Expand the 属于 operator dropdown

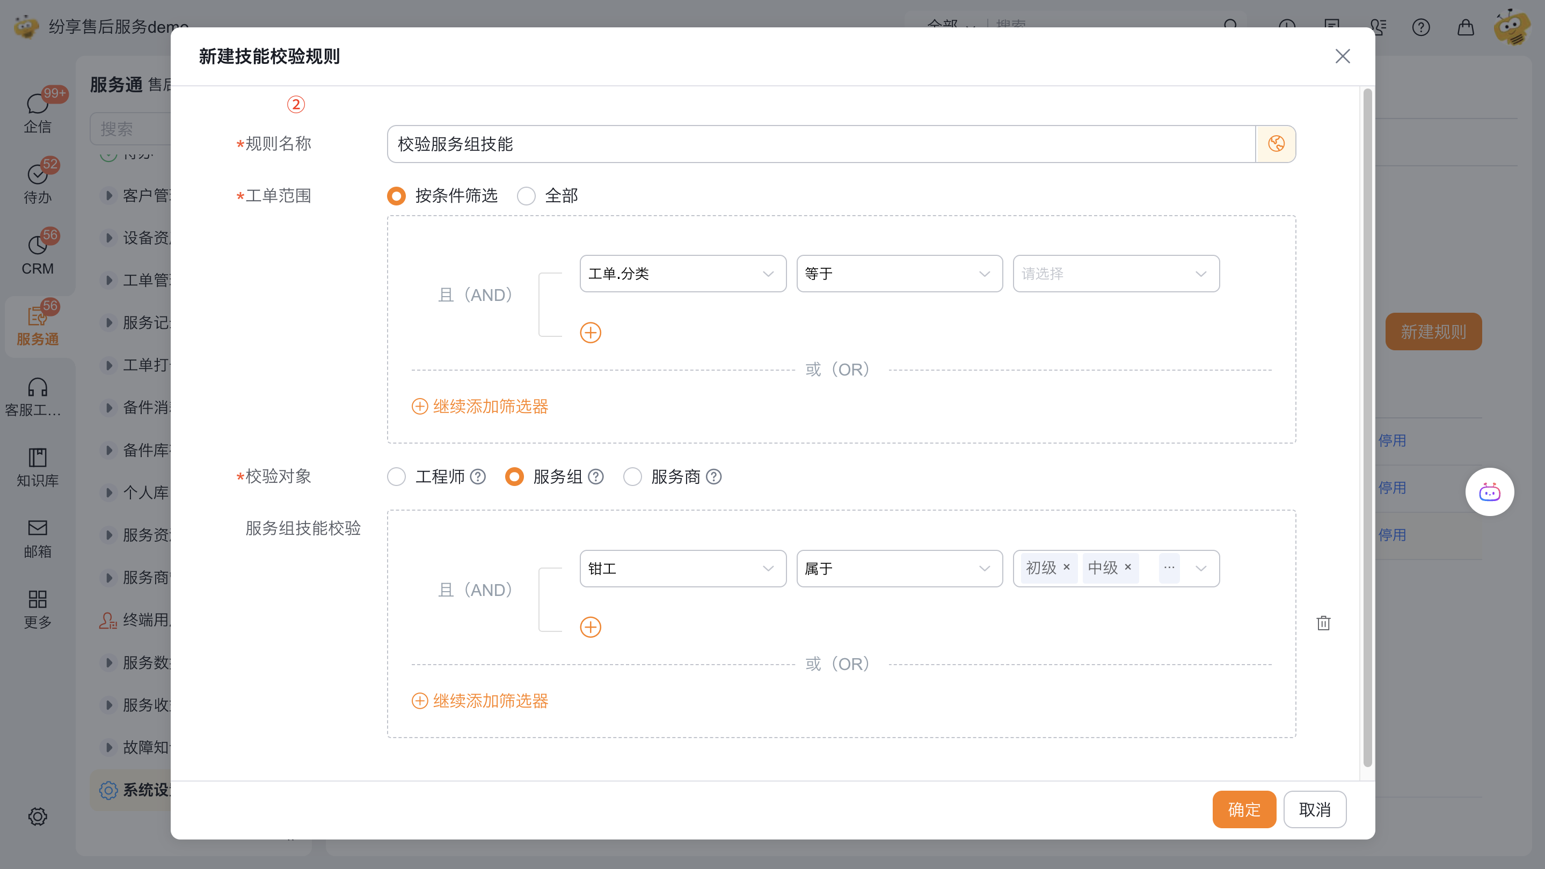click(x=899, y=568)
